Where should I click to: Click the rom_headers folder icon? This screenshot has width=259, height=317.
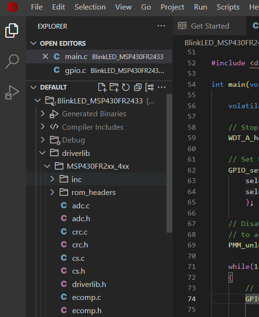pos(64,192)
